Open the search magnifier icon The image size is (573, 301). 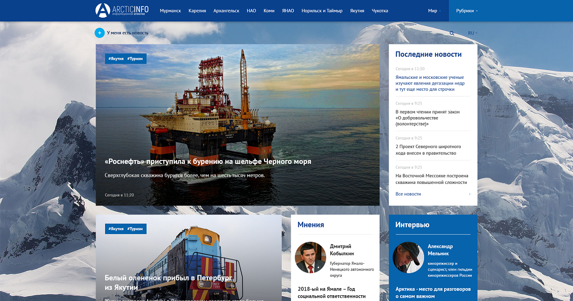coord(452,33)
